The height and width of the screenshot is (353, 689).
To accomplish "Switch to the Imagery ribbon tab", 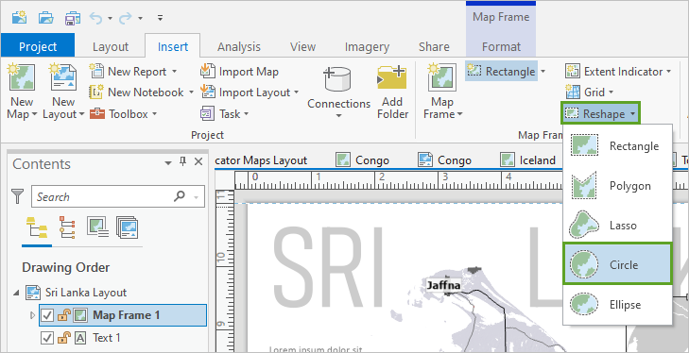I will 367,46.
